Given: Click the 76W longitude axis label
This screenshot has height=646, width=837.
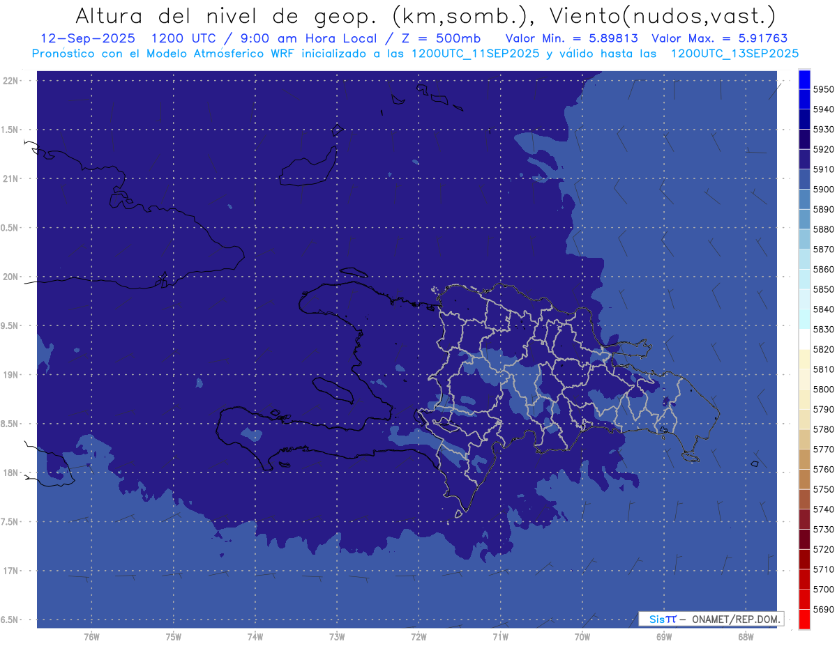Looking at the screenshot, I should pyautogui.click(x=91, y=636).
